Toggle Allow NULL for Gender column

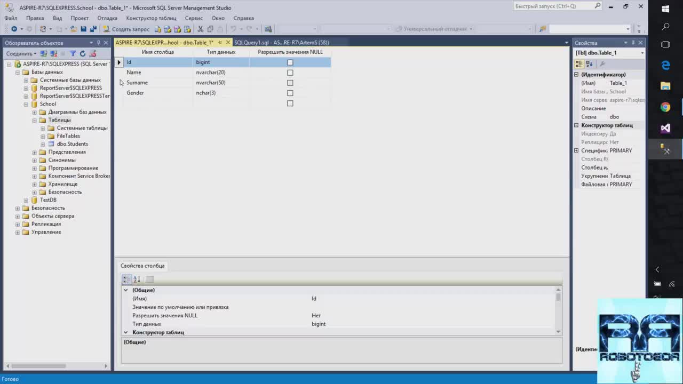[290, 93]
